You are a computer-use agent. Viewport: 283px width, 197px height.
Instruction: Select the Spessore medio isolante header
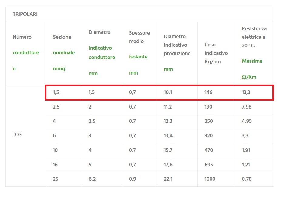[139, 53]
